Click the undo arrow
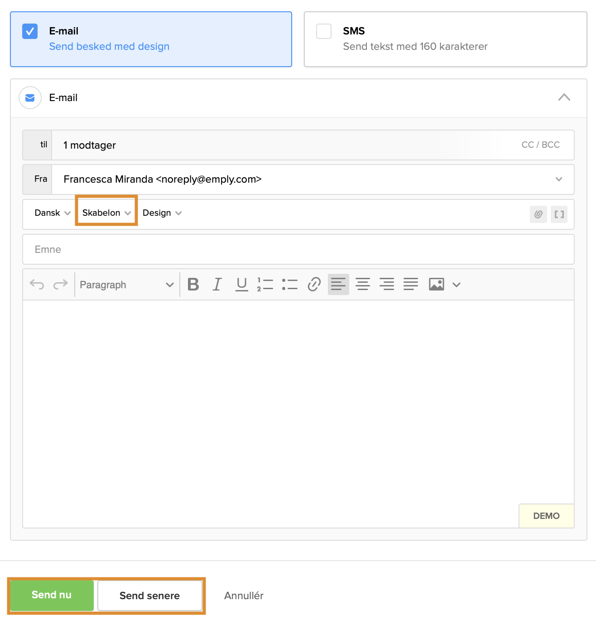This screenshot has width=596, height=620. tap(37, 285)
